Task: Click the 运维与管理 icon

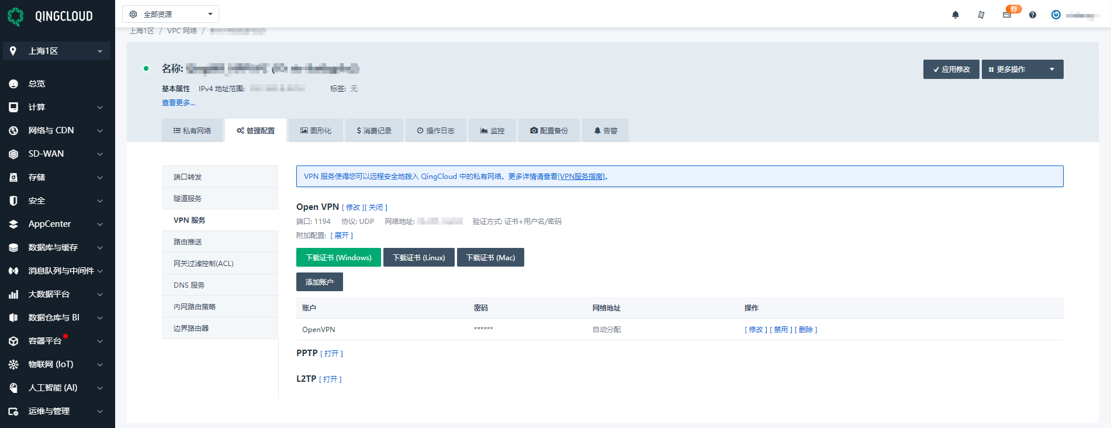Action: pos(13,411)
